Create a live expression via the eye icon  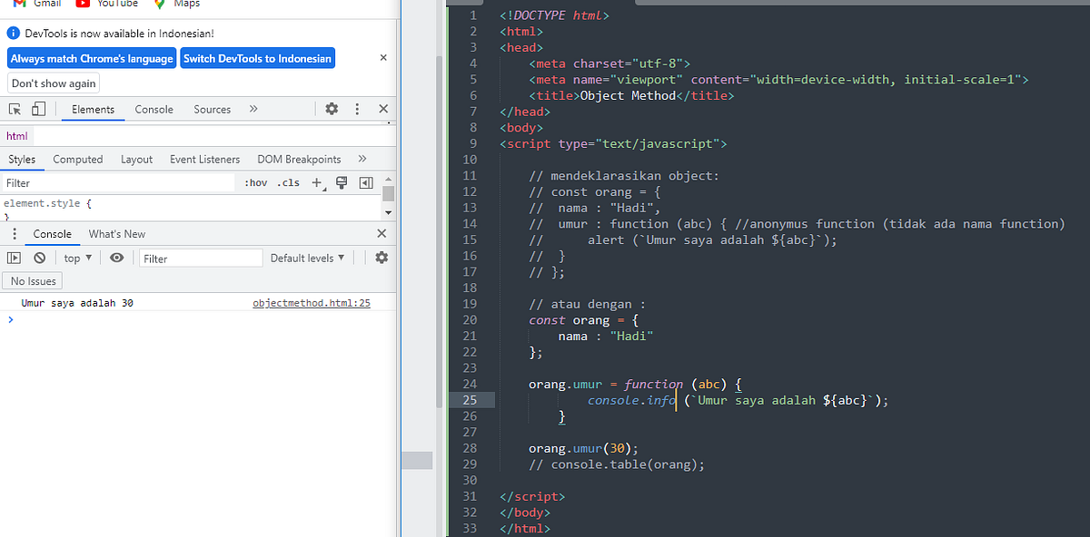117,258
